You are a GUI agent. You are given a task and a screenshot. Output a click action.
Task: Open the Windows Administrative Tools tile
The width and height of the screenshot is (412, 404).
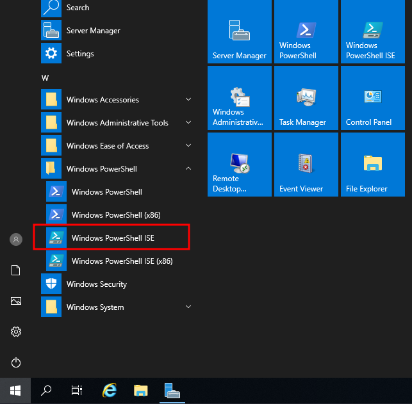point(240,98)
